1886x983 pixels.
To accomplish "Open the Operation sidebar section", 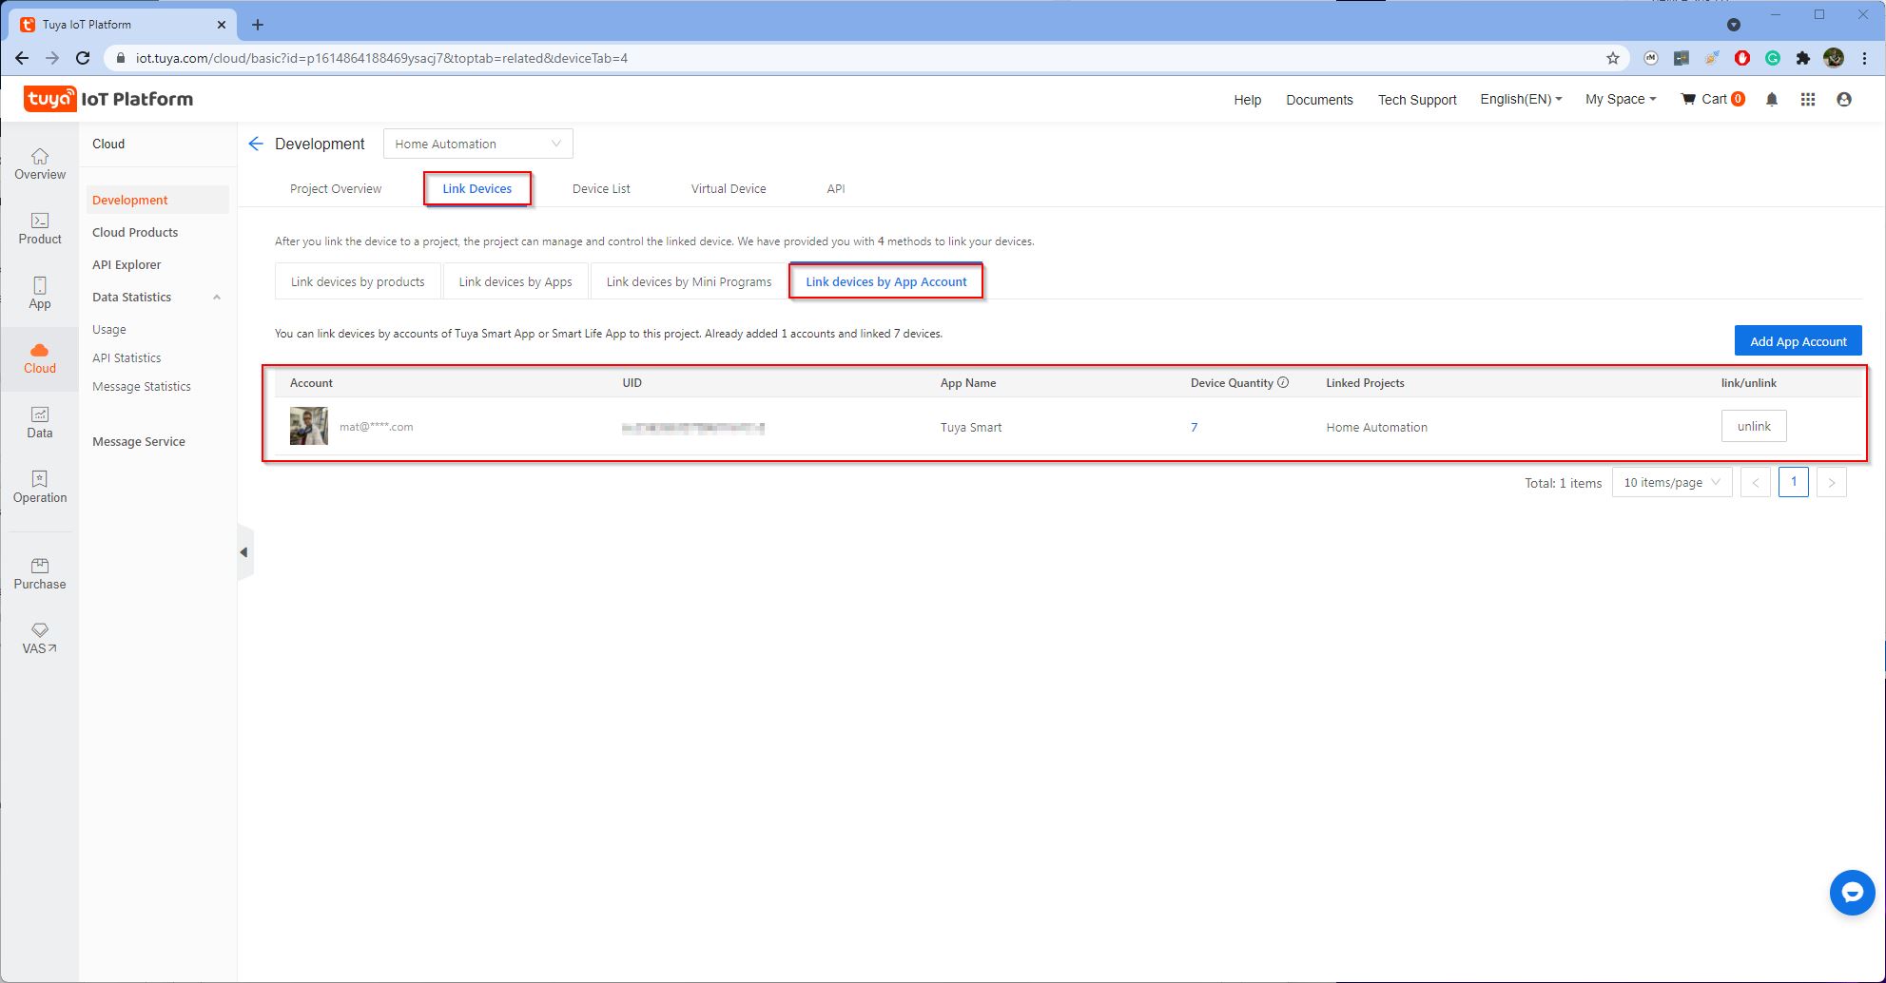I will [x=39, y=488].
